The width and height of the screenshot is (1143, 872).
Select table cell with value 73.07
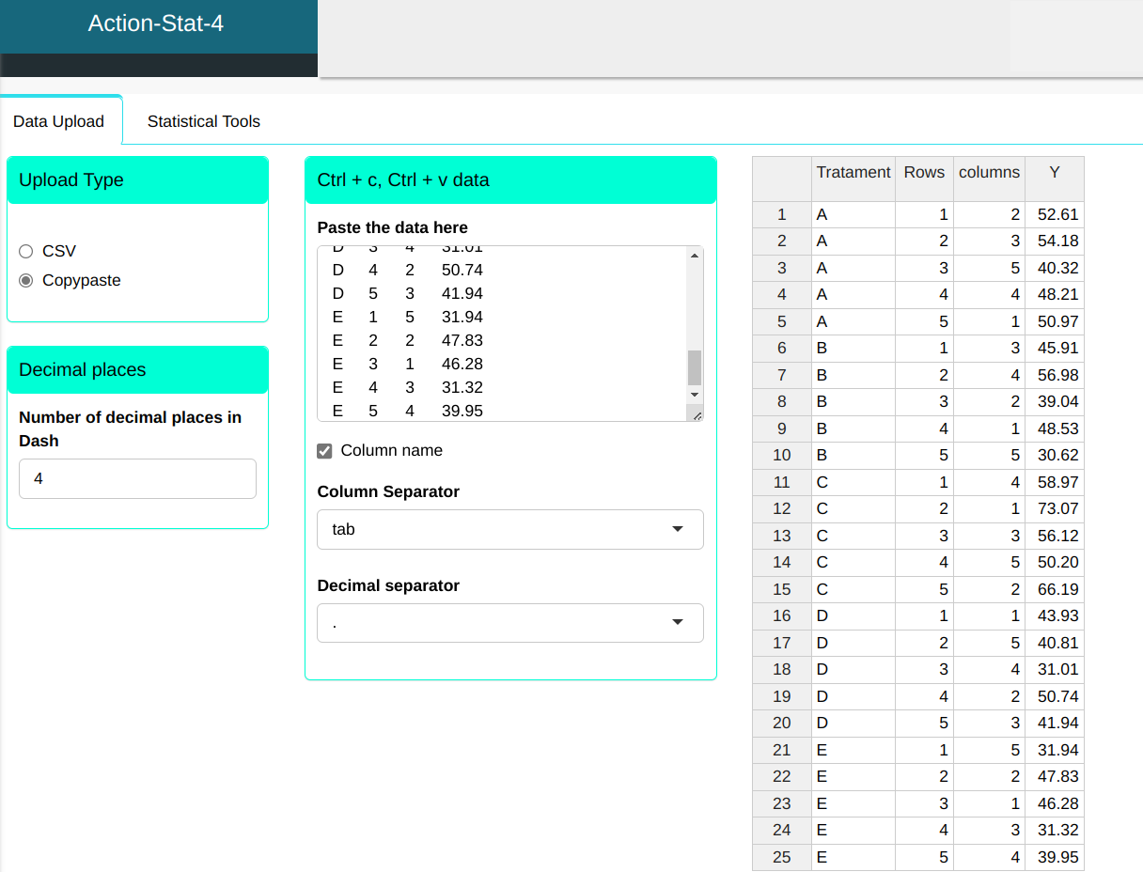(x=1055, y=509)
